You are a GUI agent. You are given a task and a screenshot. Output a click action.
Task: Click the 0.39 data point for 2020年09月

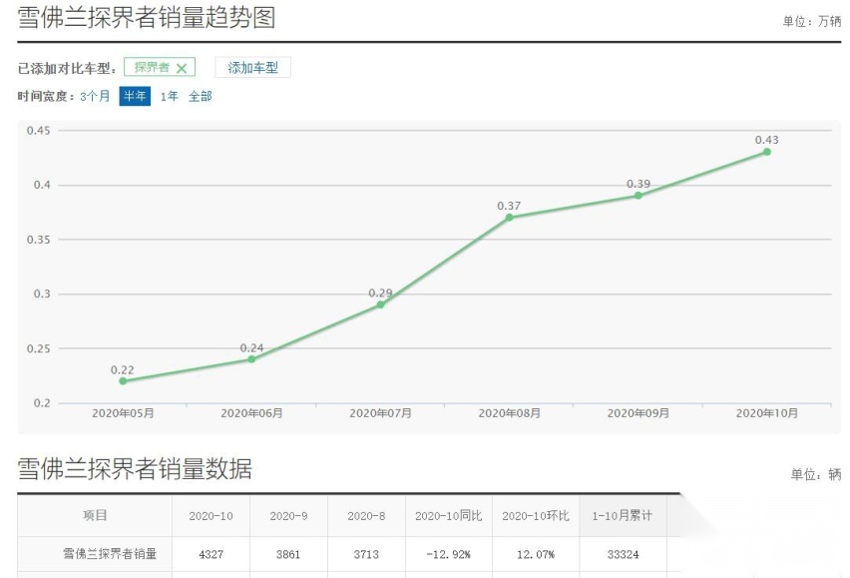pos(638,196)
